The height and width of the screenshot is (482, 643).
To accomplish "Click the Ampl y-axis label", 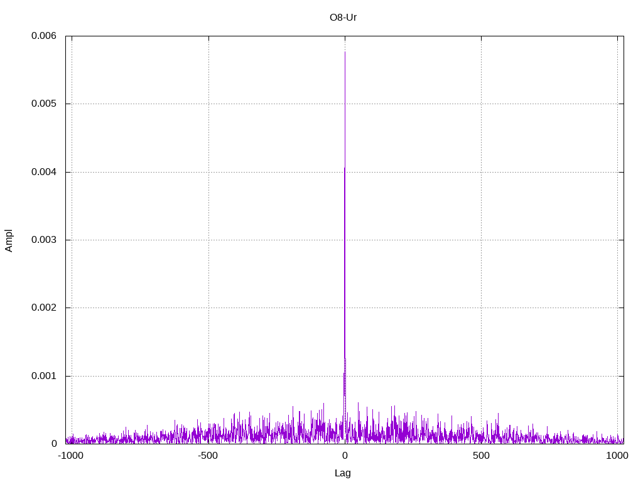I will coord(9,240).
